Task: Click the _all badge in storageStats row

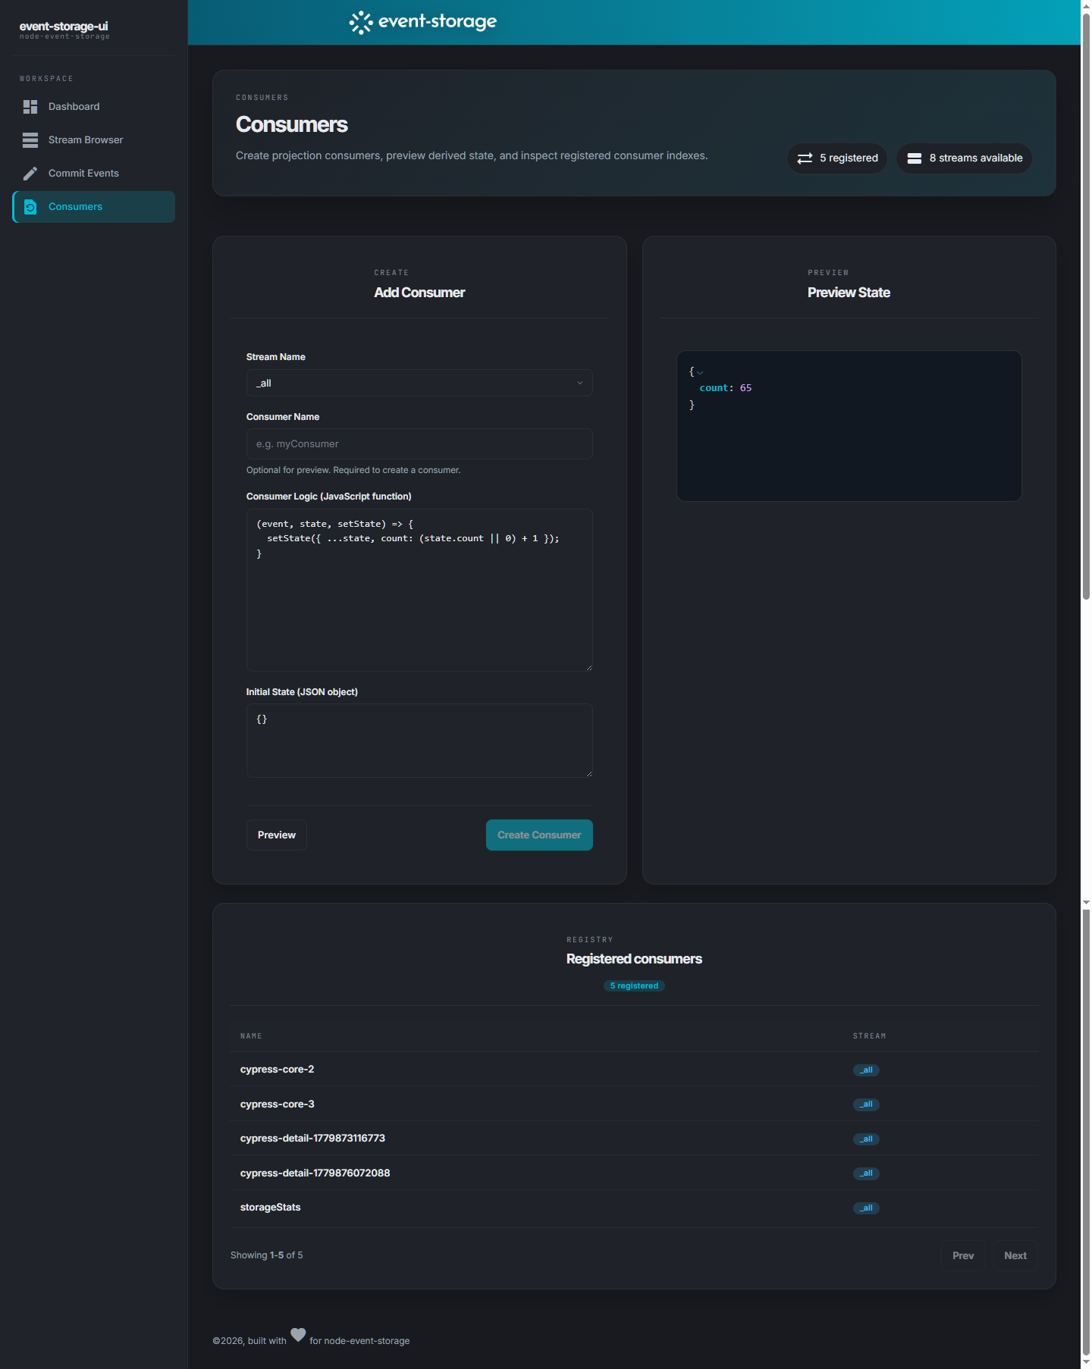Action: click(x=866, y=1208)
